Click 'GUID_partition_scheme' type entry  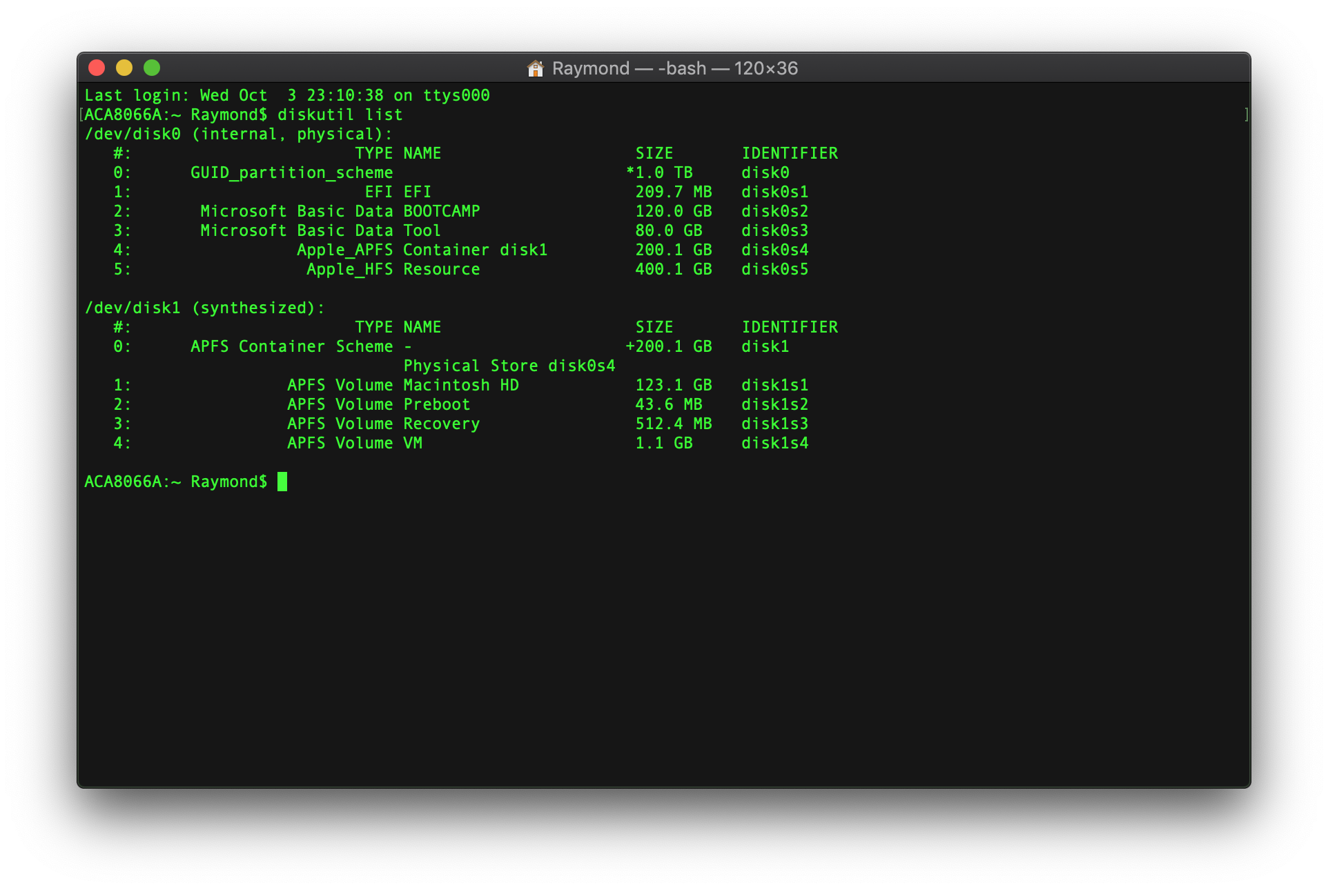292,172
